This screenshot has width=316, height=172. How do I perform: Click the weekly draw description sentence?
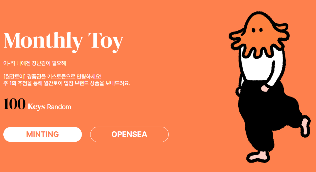click(67, 83)
